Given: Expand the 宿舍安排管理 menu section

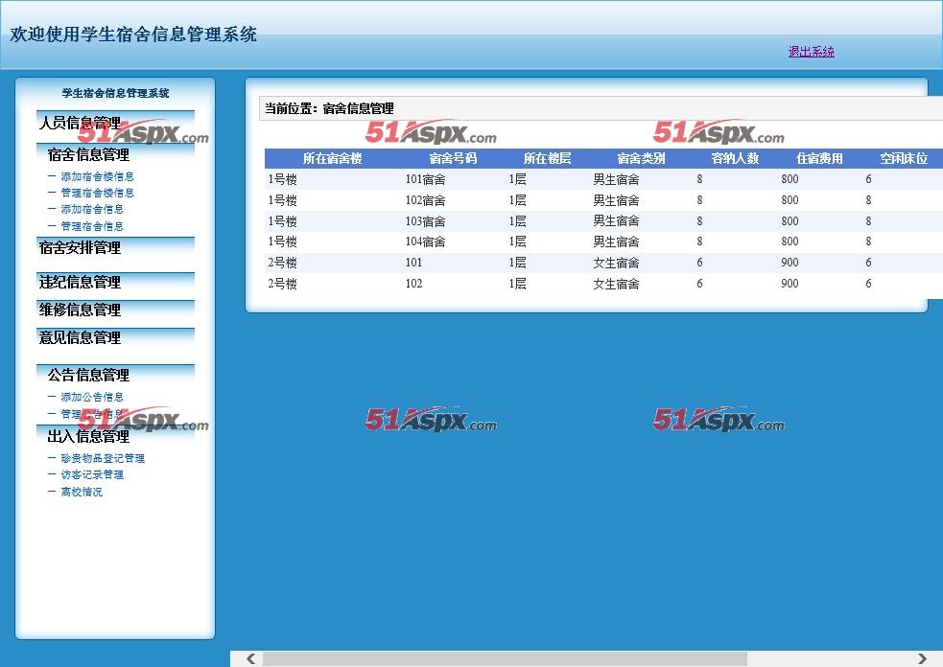Looking at the screenshot, I should pos(80,247).
